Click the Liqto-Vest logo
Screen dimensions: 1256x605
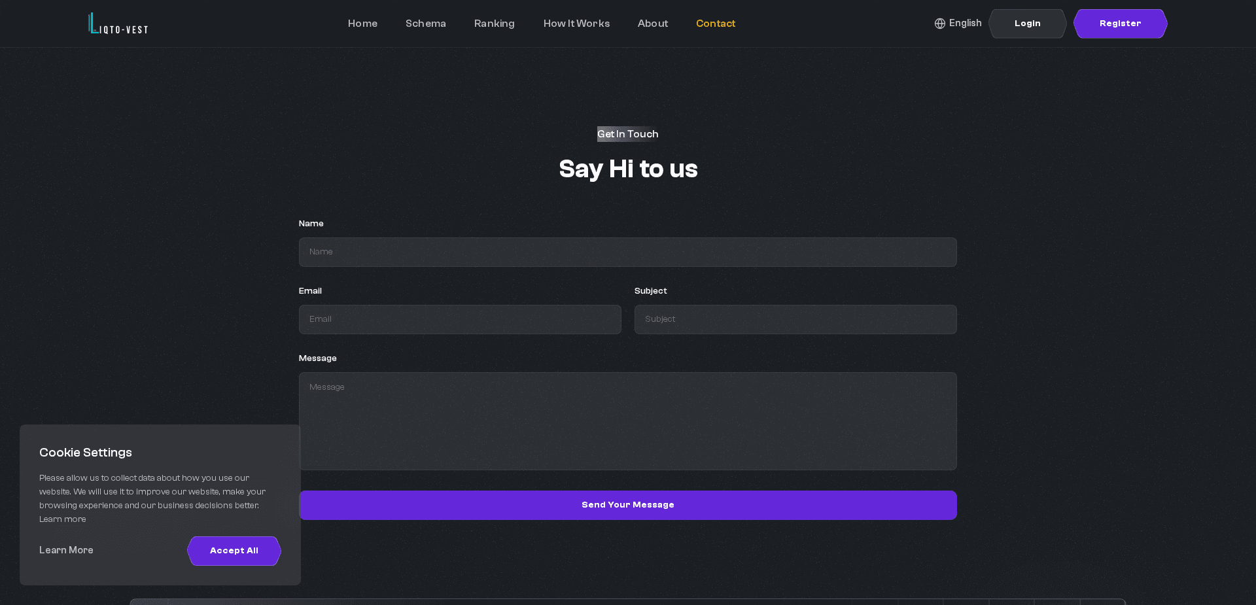[118, 24]
